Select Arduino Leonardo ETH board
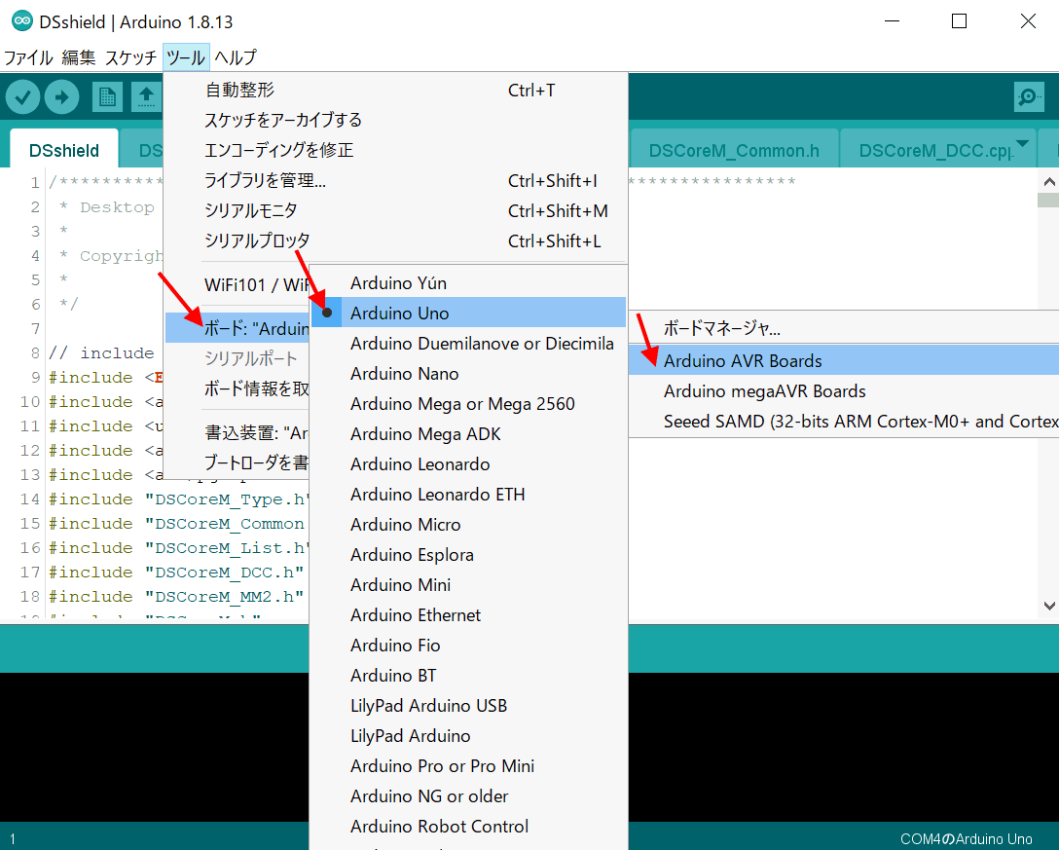Image resolution: width=1059 pixels, height=850 pixels. coord(469,495)
